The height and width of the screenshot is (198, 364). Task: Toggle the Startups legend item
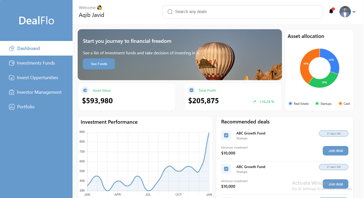click(323, 104)
